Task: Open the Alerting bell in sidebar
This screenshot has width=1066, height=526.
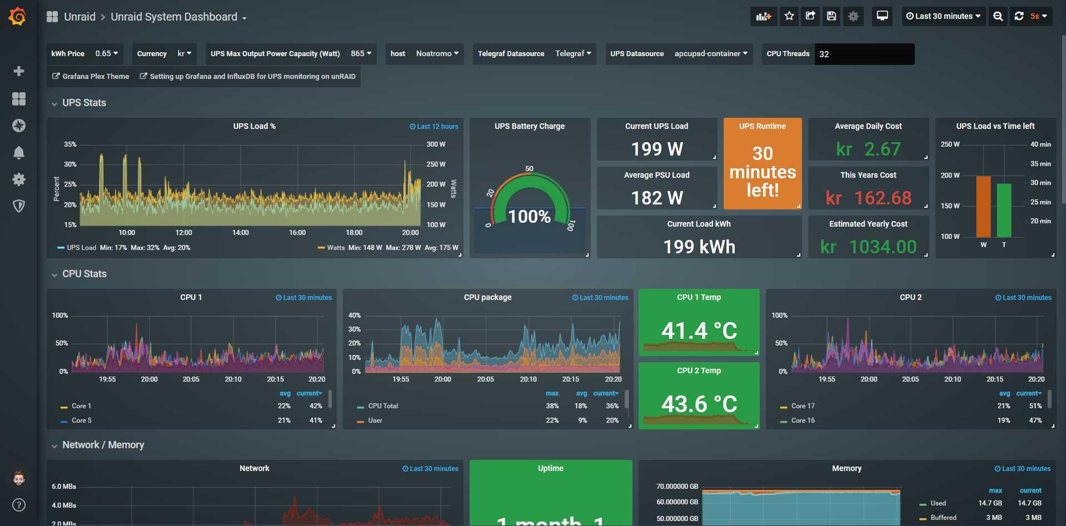Action: click(19, 153)
